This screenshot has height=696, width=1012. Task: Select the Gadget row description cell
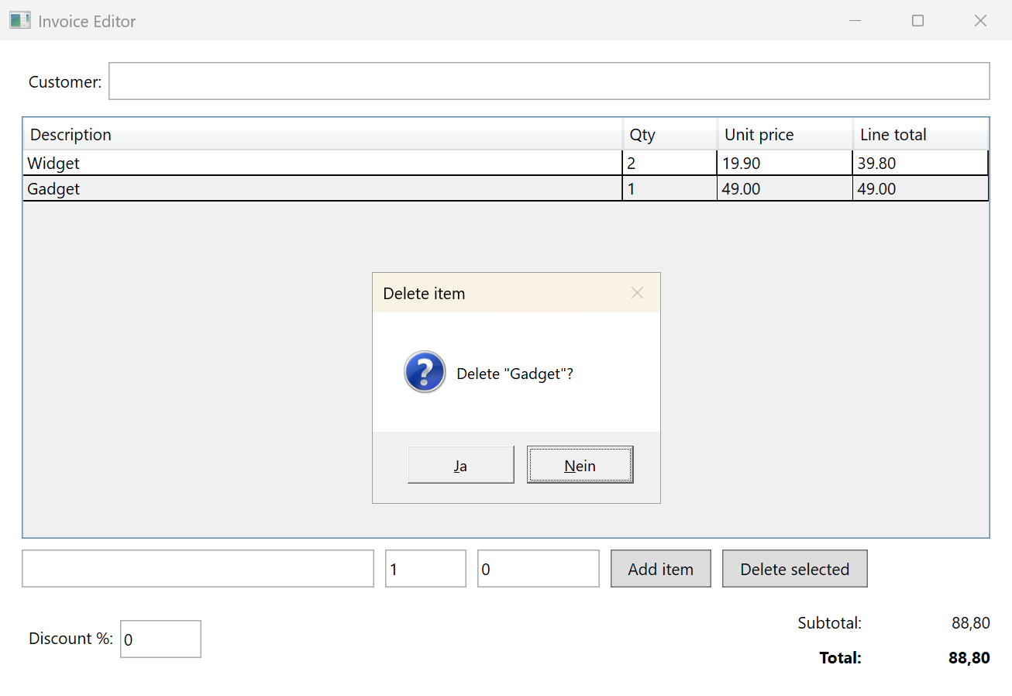322,188
